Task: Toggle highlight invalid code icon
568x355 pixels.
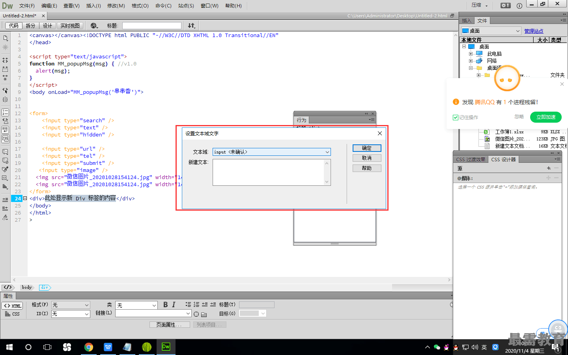Action: click(x=5, y=121)
